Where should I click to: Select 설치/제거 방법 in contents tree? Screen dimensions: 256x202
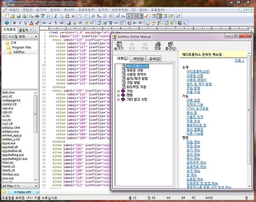tap(137, 79)
